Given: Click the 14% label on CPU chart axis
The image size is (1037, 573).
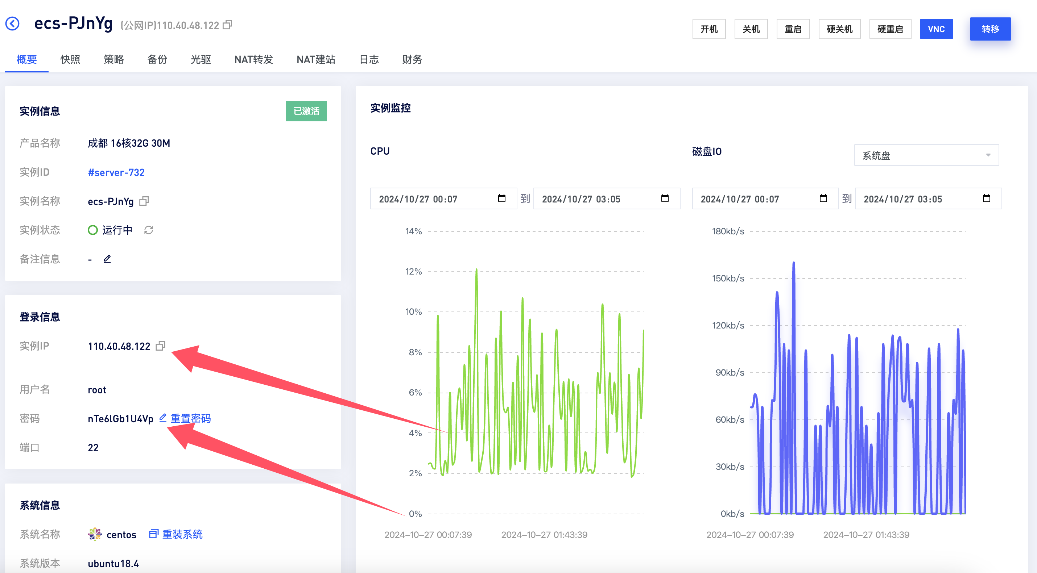Looking at the screenshot, I should pyautogui.click(x=413, y=231).
